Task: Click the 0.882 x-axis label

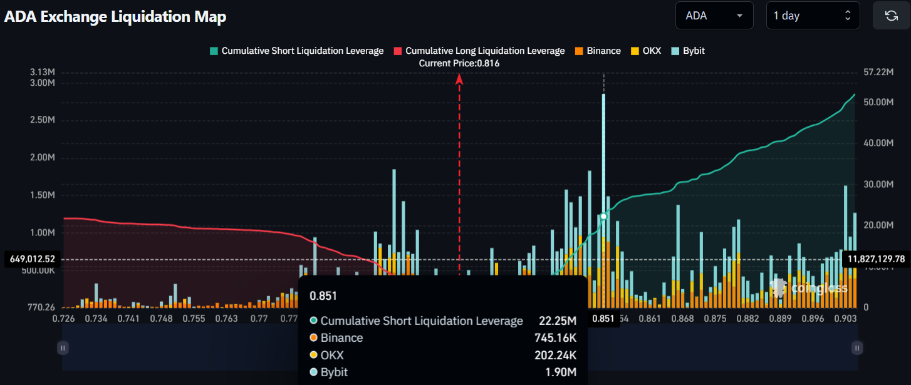Action: coord(747,319)
